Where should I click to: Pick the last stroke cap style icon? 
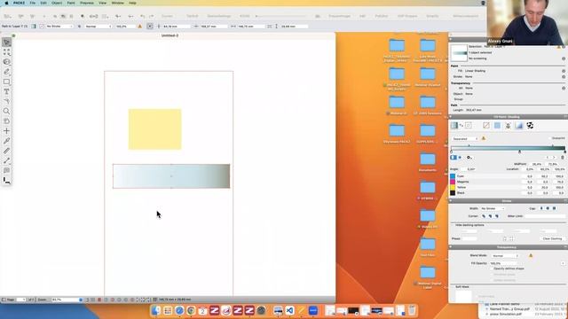tap(554, 209)
